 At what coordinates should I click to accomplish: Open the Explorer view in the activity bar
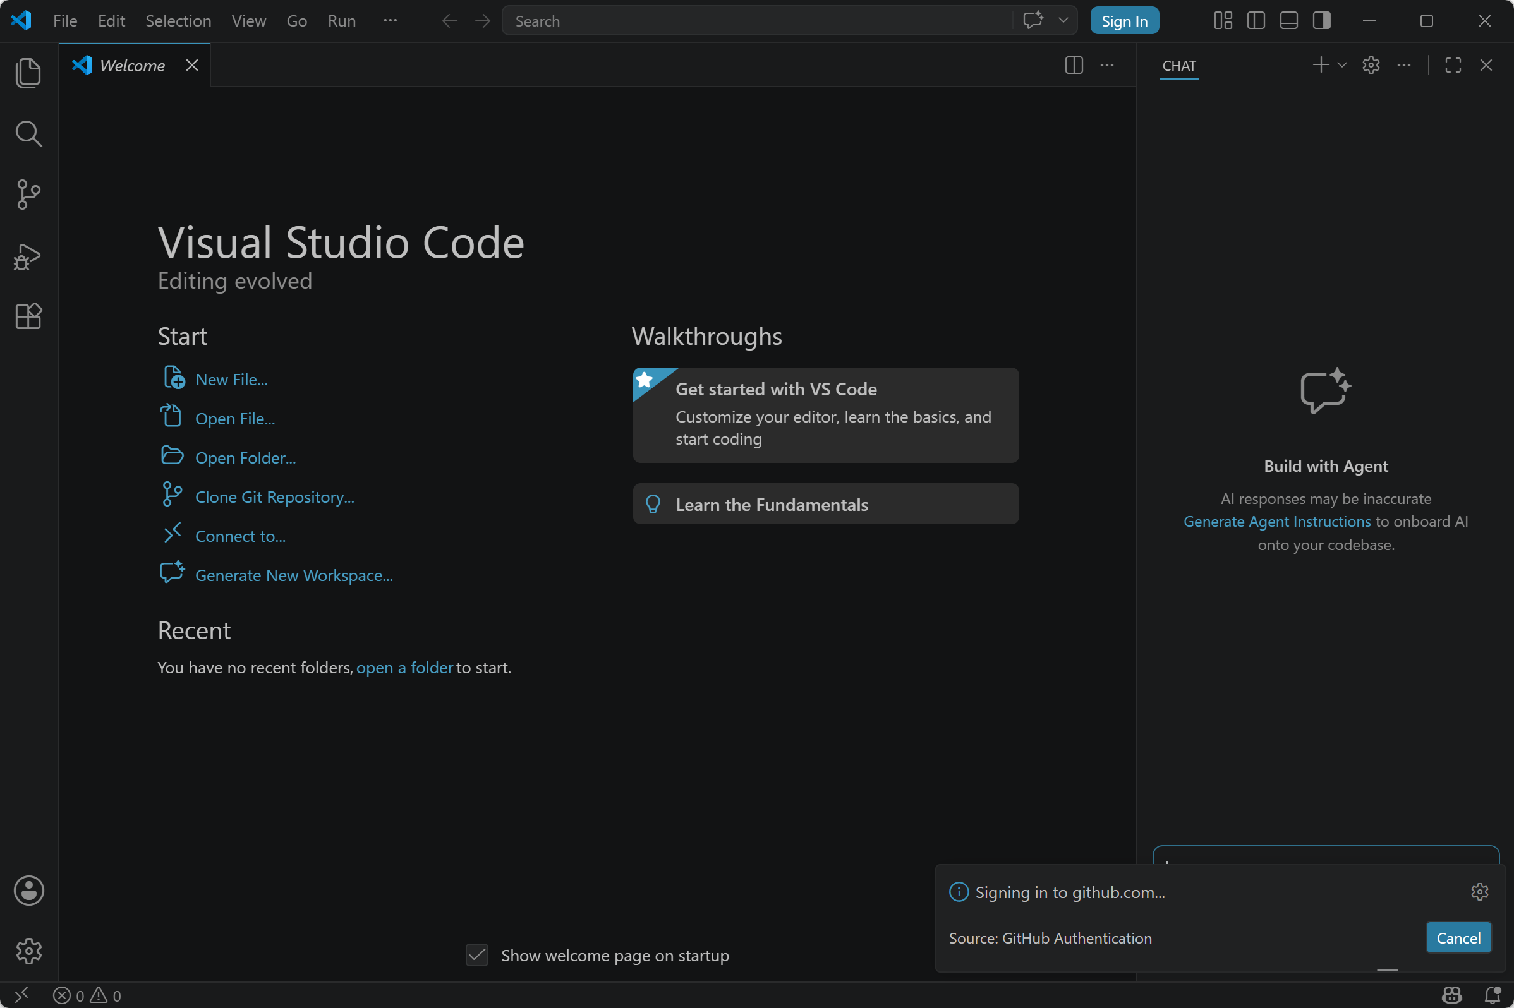click(x=28, y=73)
